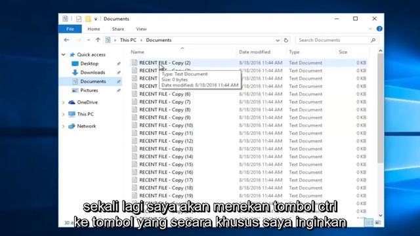Screen dimensions: 420x236
Task: Click the pin icon beside Desktop
Action: (x=118, y=64)
